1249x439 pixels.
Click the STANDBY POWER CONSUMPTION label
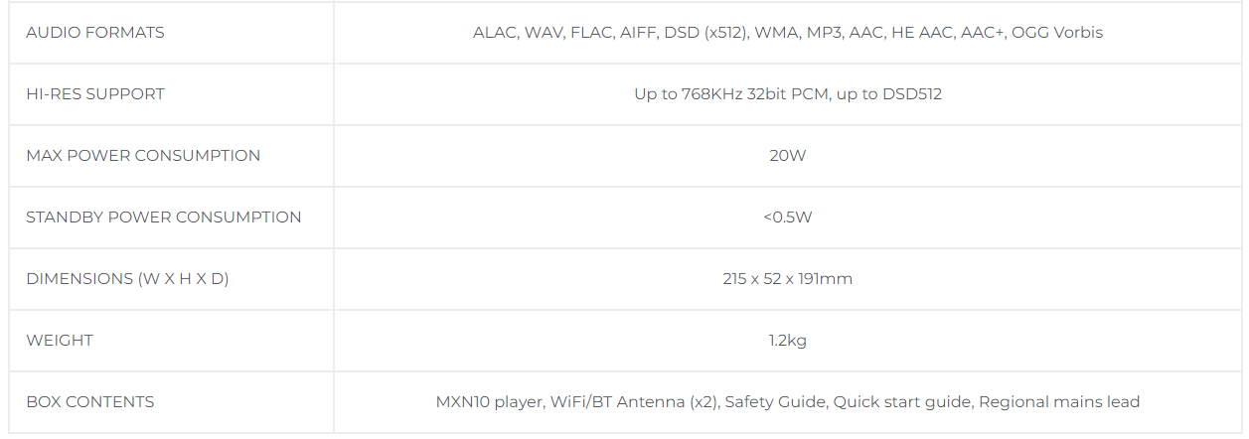coord(164,218)
